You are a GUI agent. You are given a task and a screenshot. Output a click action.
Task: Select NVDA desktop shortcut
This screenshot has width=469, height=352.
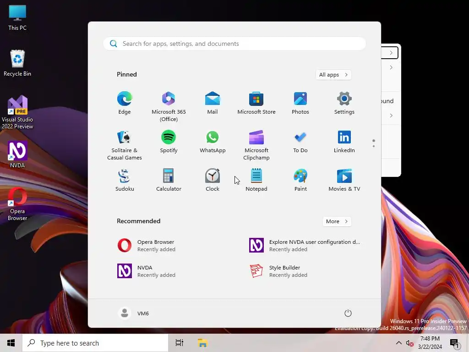tap(17, 155)
